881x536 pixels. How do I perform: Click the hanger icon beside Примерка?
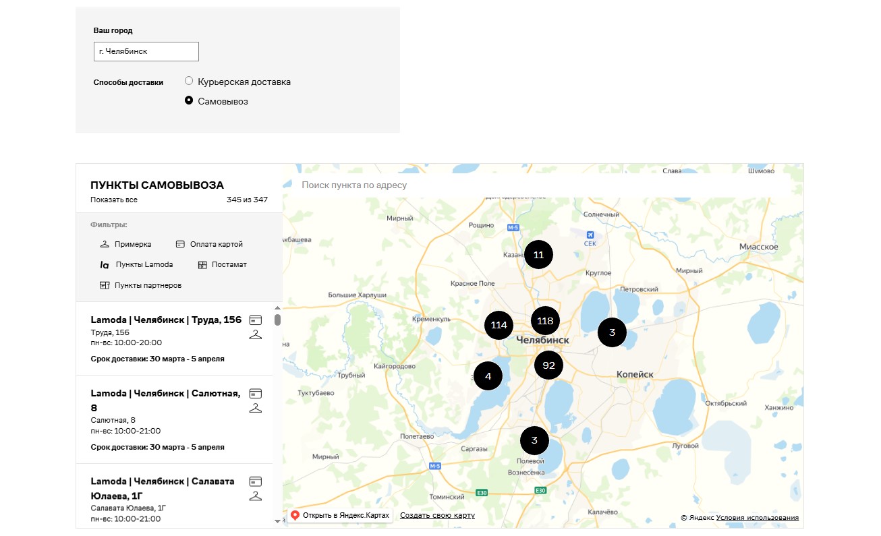click(105, 244)
